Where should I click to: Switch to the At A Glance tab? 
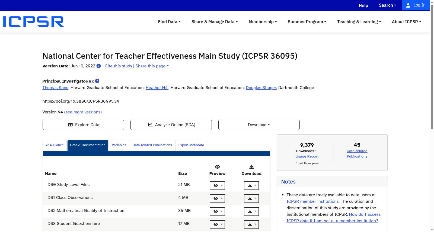(55, 145)
